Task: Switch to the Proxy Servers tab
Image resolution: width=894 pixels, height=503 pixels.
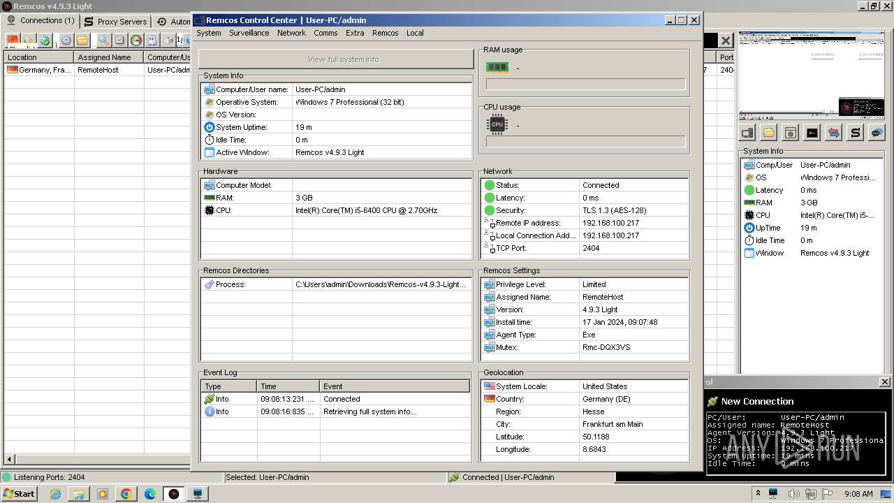Action: point(115,22)
